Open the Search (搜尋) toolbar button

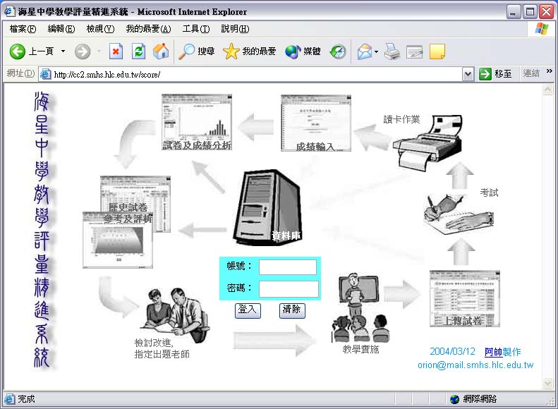click(197, 51)
